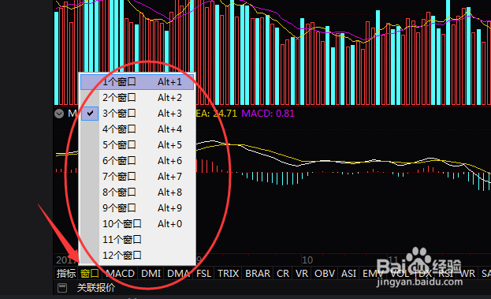Screen dimensions: 491x299
Task: Choose 2个窗口 from the menu
Action: click(x=137, y=98)
